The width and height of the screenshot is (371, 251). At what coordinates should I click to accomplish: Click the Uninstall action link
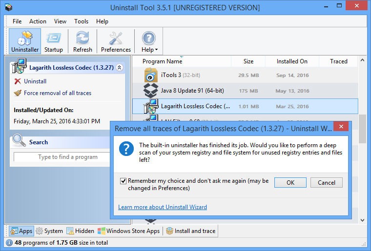(x=35, y=81)
